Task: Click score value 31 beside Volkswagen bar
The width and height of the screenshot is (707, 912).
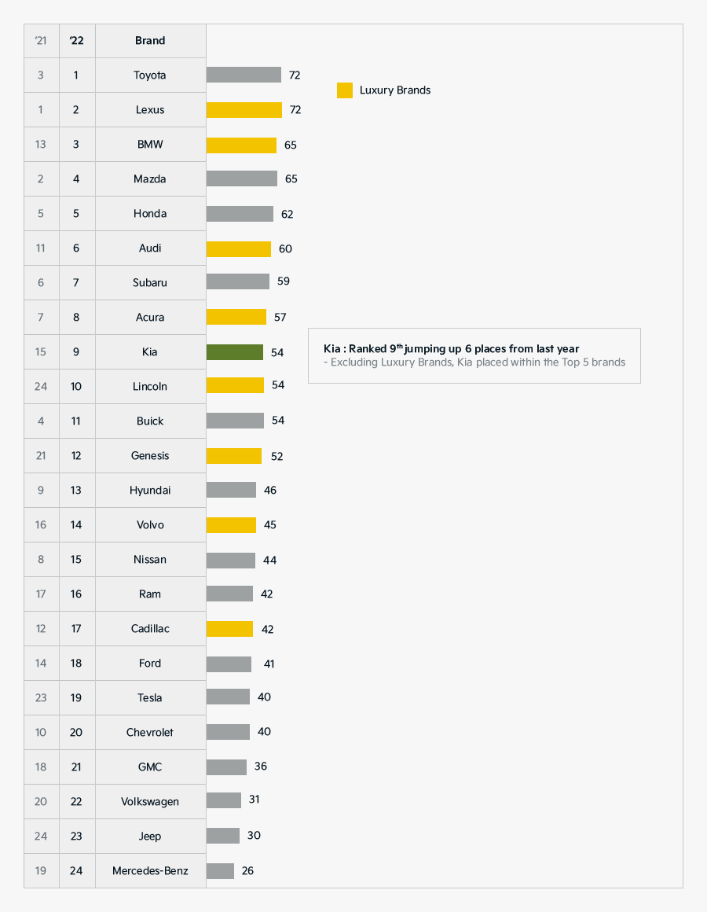Action: pyautogui.click(x=254, y=799)
